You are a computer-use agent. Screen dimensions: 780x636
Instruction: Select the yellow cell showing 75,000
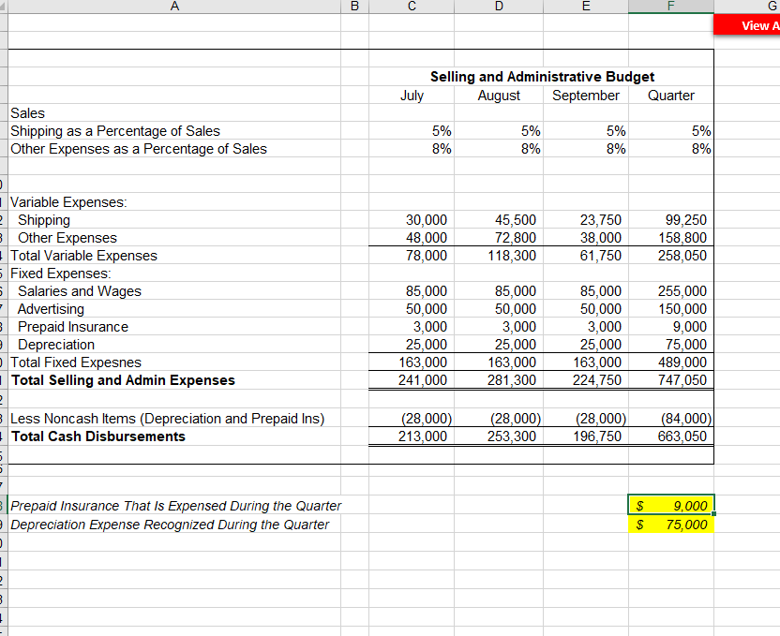pos(671,525)
